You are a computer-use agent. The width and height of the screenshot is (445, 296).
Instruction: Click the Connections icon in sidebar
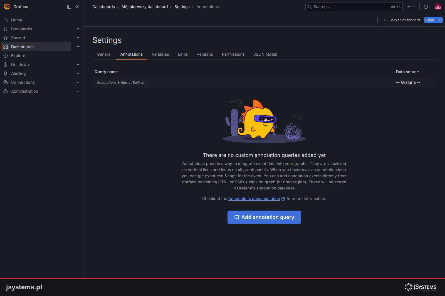(6, 82)
